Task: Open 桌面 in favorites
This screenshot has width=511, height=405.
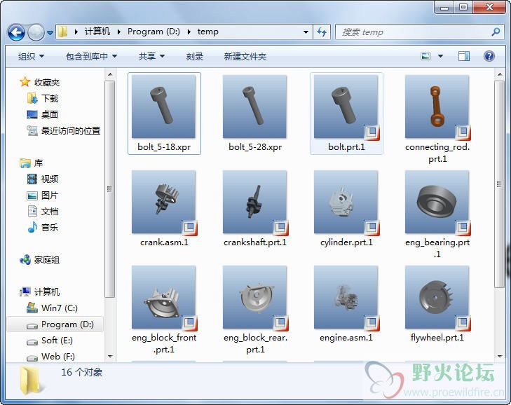Action: coord(50,114)
